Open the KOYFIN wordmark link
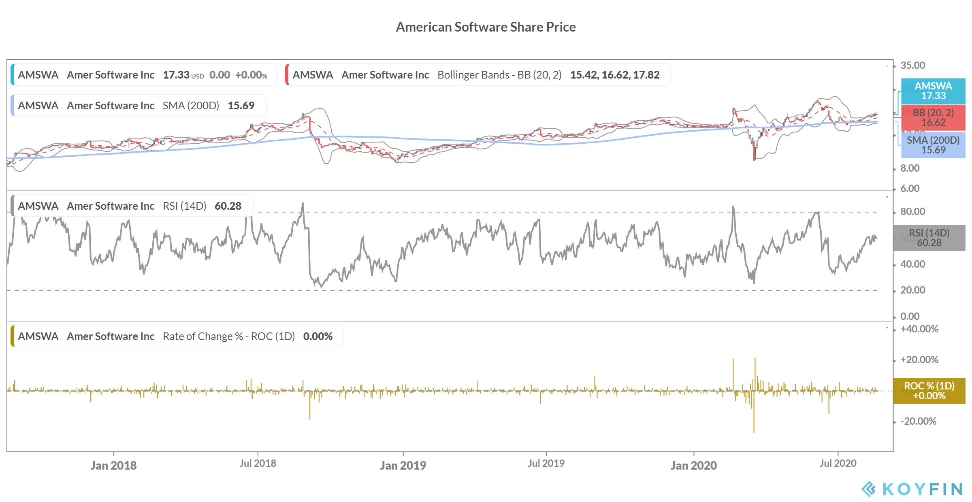The image size is (972, 502). coord(923,489)
